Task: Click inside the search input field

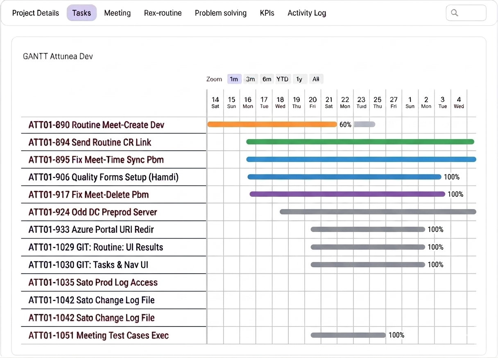Action: tap(471, 13)
